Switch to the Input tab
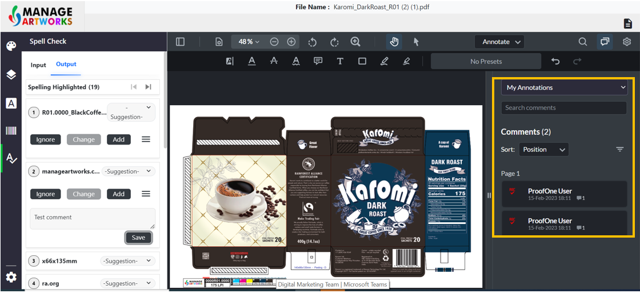640x293 pixels. (x=38, y=65)
